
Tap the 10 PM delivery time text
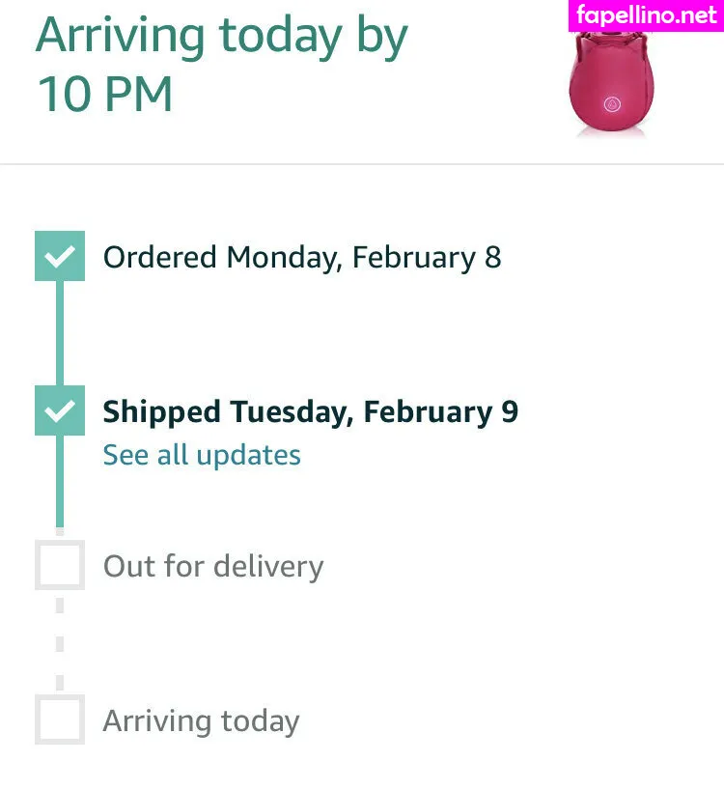pos(104,96)
